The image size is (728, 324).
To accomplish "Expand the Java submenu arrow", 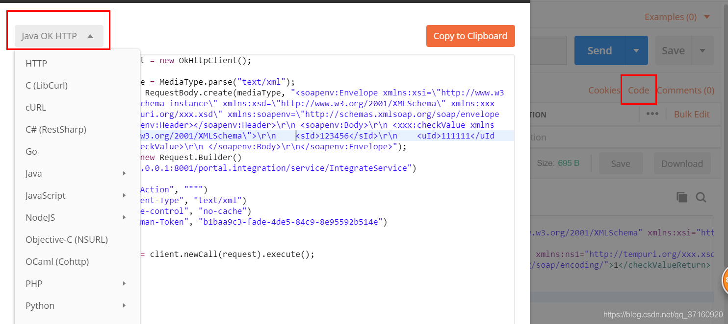I will pyautogui.click(x=125, y=173).
